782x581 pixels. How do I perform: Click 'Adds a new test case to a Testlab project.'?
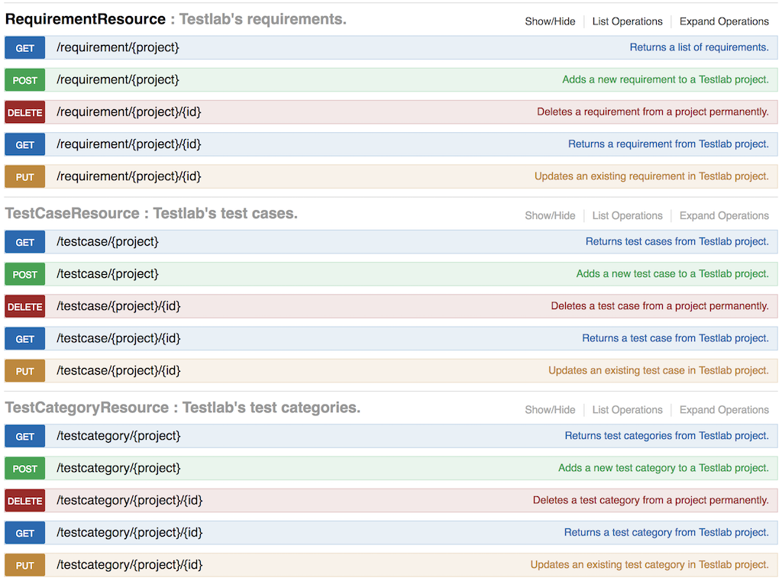672,274
